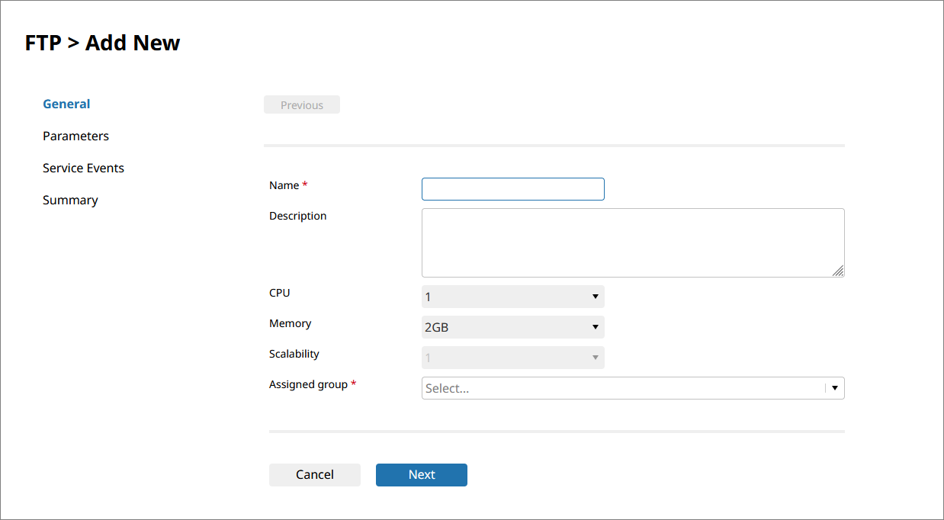
Task: Click the Name field label
Action: [x=284, y=185]
